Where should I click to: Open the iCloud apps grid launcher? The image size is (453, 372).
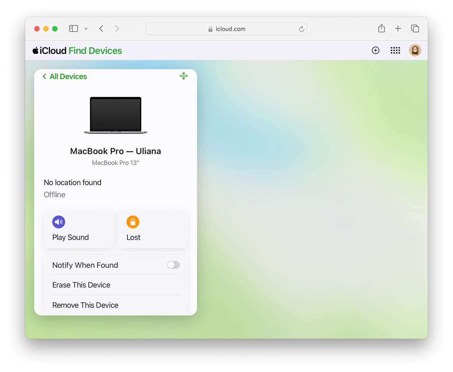point(395,50)
